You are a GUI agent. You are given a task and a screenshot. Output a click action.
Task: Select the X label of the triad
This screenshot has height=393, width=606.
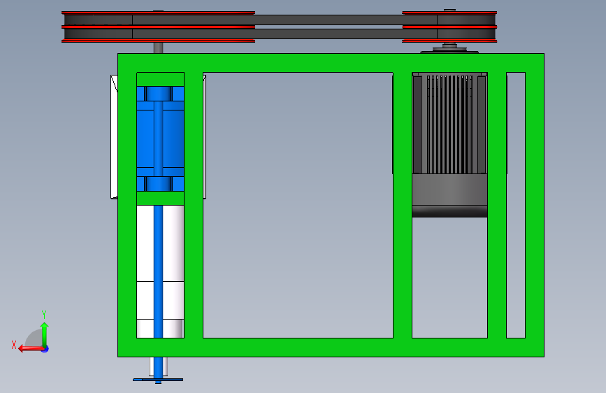pyautogui.click(x=14, y=345)
